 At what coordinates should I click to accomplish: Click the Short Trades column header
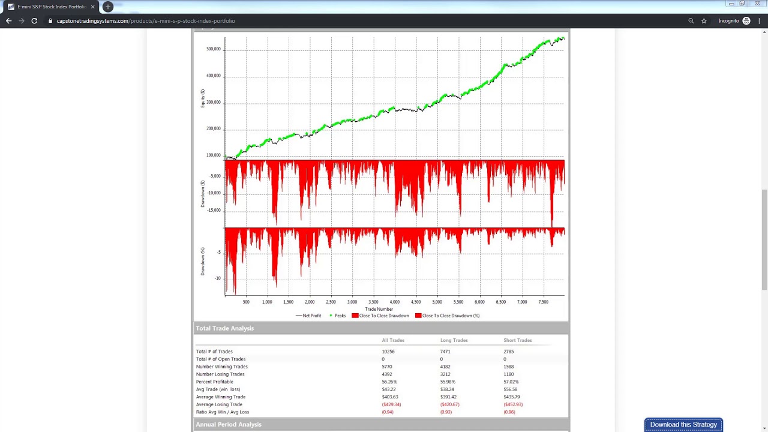click(x=517, y=340)
